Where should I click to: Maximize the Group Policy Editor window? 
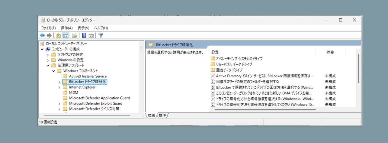click(341, 20)
